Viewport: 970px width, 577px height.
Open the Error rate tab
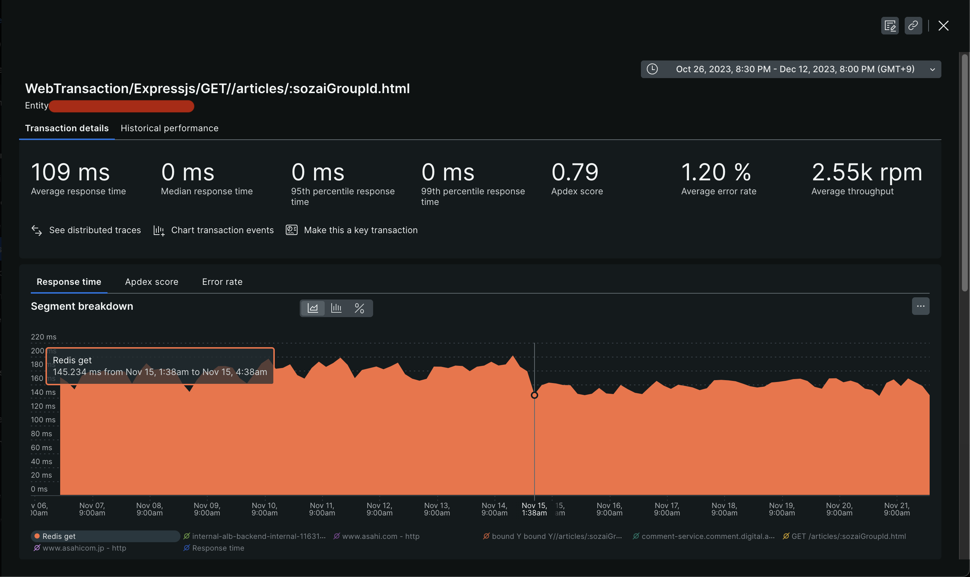222,282
